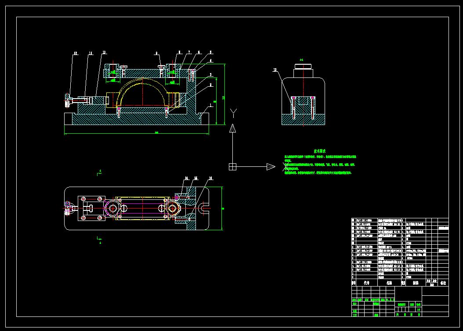Select the hatched base plate in front view
Image resolution: width=463 pixels, height=331 pixels.
pos(137,119)
